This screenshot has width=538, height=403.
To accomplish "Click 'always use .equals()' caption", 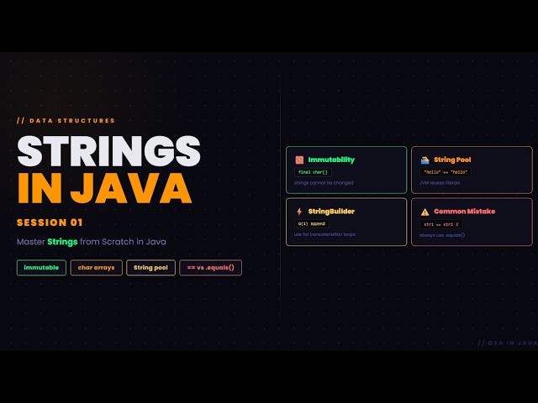I will [442, 235].
